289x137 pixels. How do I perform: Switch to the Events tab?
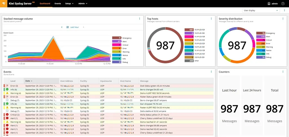click(x=58, y=3)
